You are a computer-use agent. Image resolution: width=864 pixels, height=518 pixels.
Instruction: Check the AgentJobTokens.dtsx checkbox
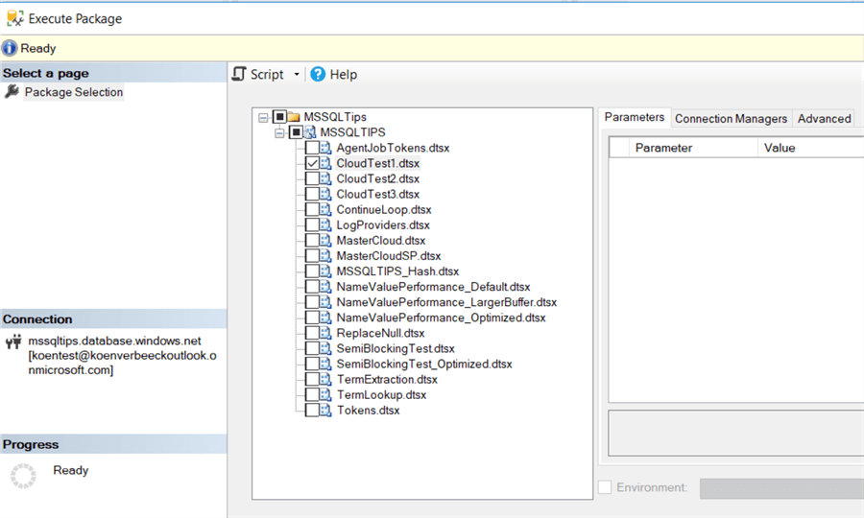(x=312, y=149)
